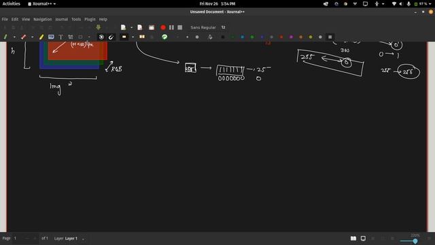Expand the Xournal++ app menu
Screen dimensions: 435x245
click(x=42, y=4)
